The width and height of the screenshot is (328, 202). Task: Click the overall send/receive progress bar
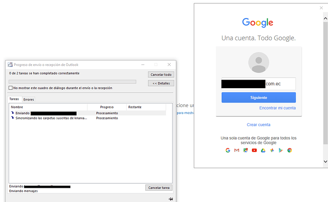pos(72,82)
